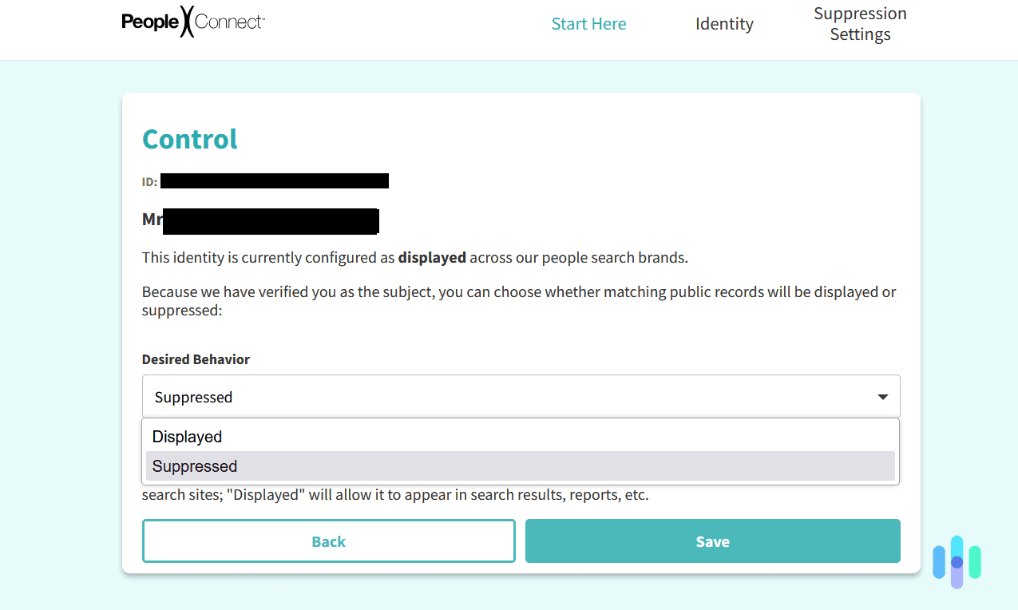
Task: Open the Identity tab
Action: point(723,24)
